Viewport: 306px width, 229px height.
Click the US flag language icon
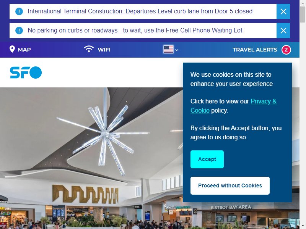click(x=168, y=50)
